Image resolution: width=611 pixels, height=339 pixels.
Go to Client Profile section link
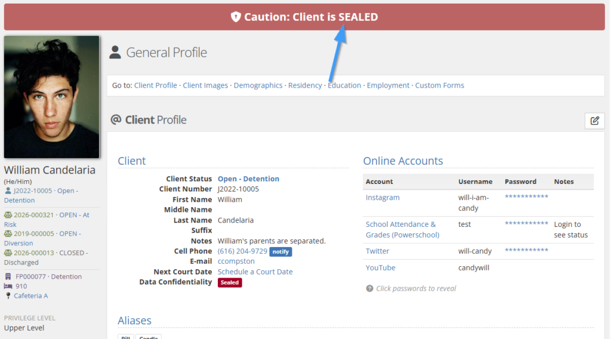click(x=156, y=85)
